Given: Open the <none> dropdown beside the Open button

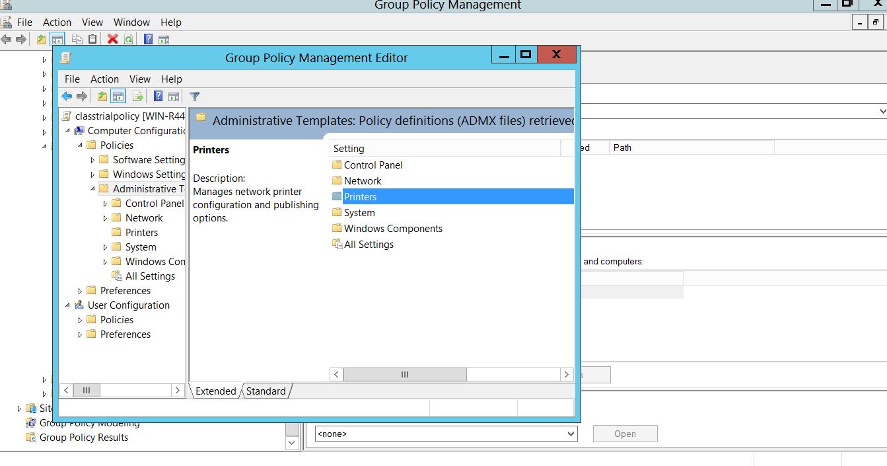Looking at the screenshot, I should 446,434.
